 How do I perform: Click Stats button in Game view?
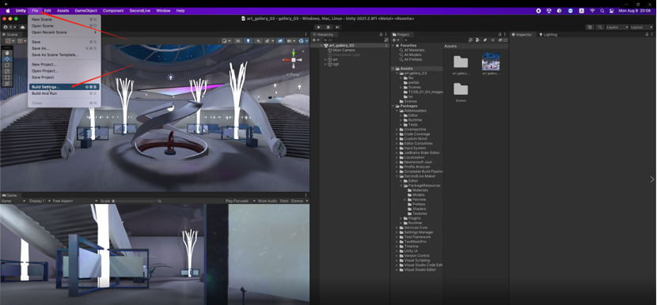point(284,201)
